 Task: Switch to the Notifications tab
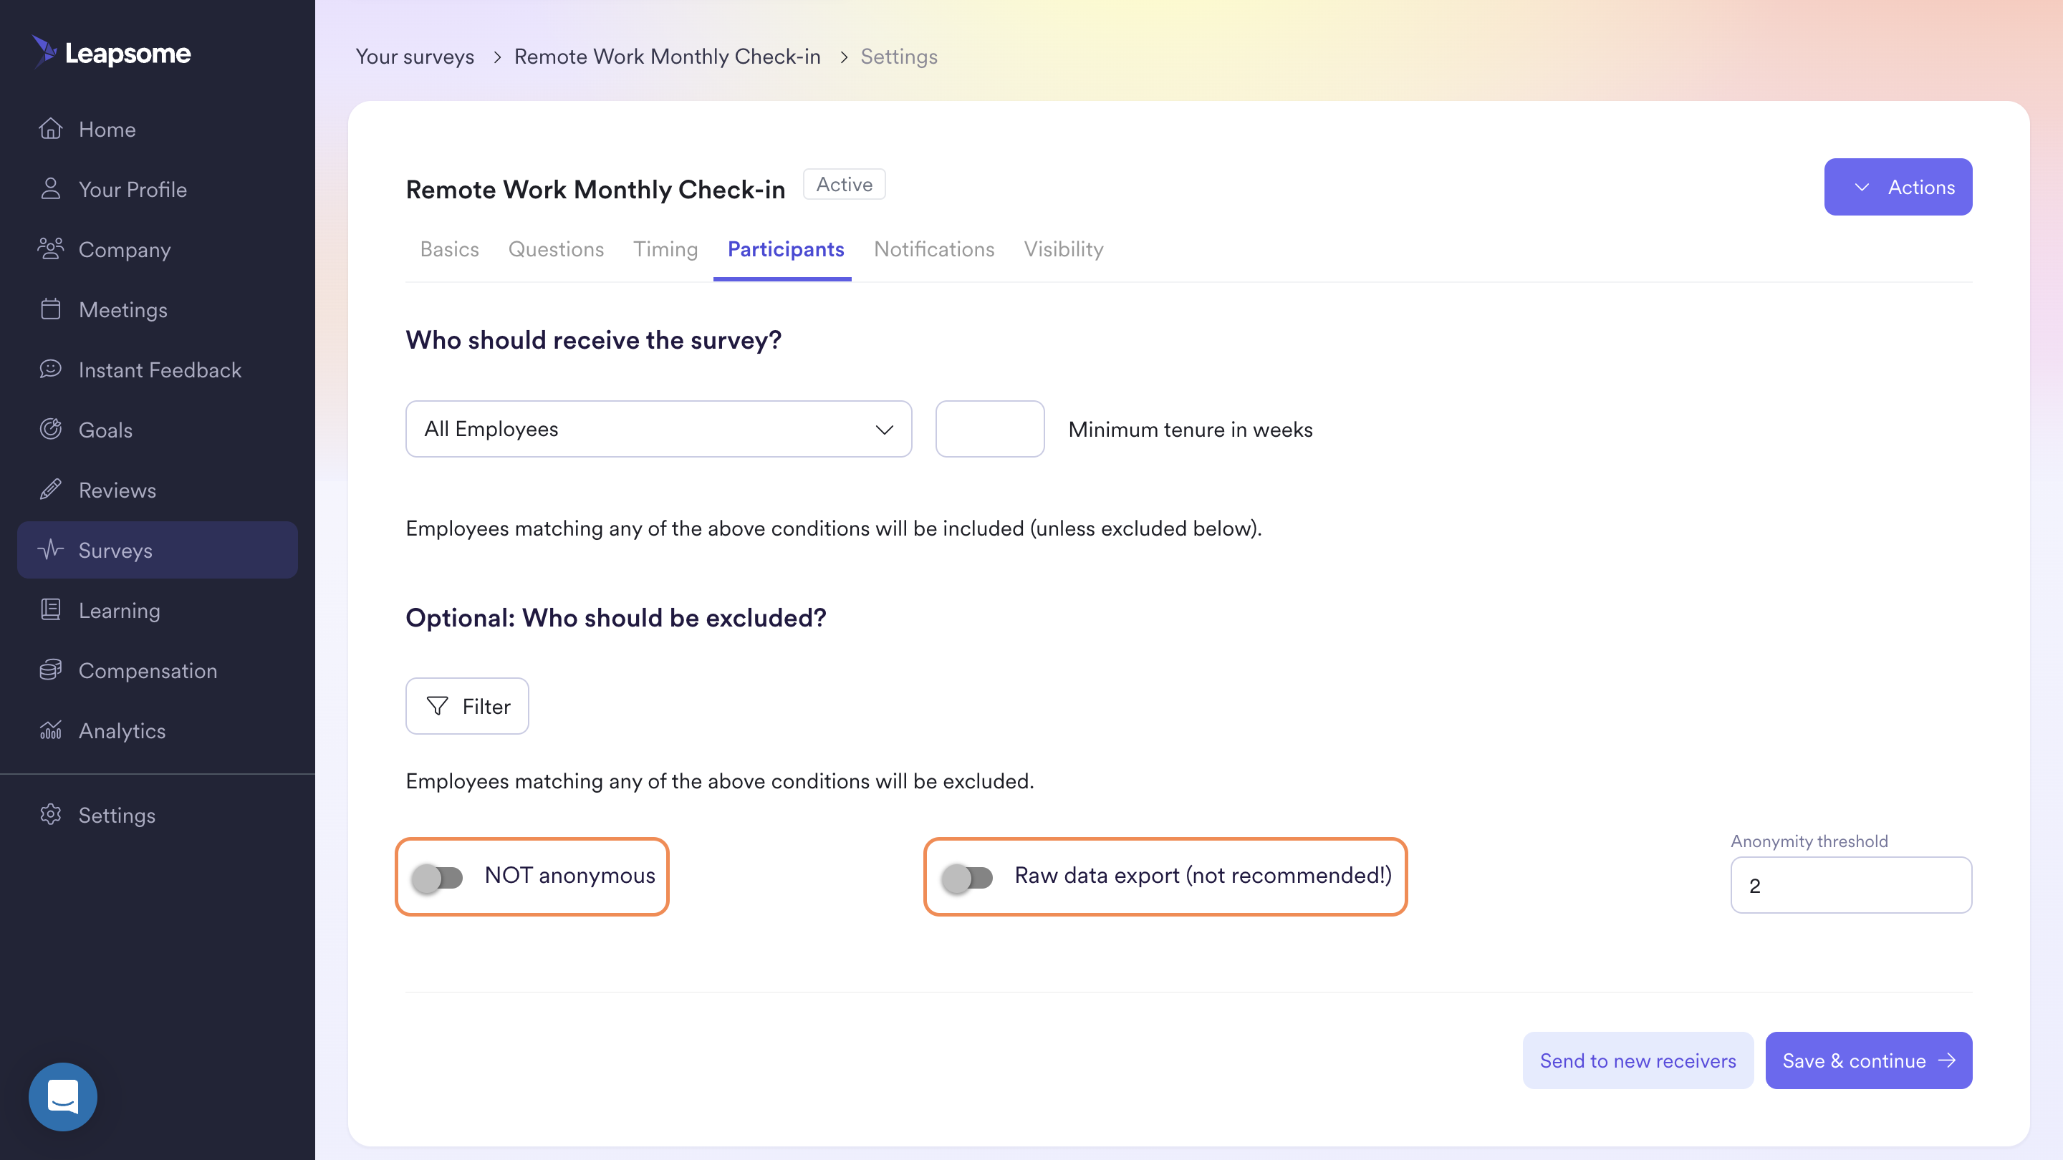934,250
